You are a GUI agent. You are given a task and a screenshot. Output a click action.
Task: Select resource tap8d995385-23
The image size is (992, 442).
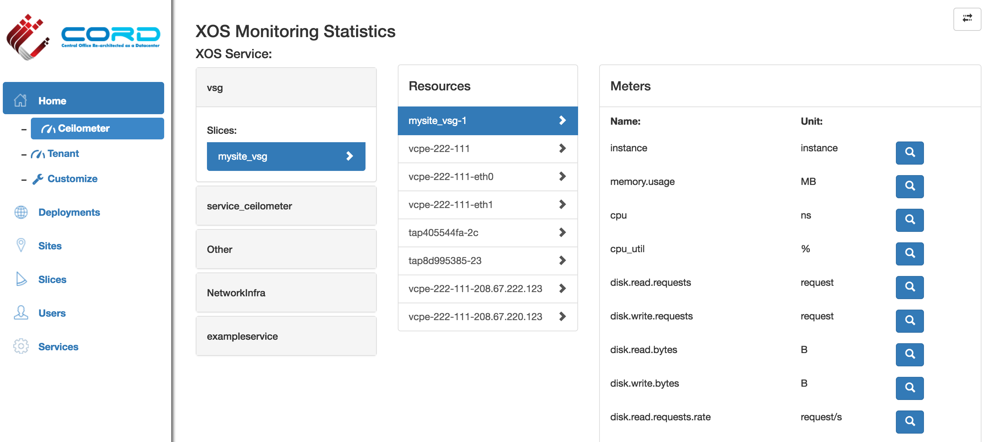[x=488, y=261]
